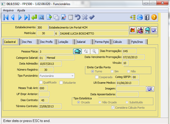The image size is (170, 124).
Task: Click the search zoom toolbar icon
Action: (41, 17)
